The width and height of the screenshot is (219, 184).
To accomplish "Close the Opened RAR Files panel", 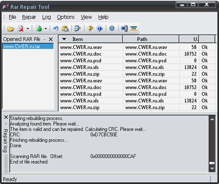I will 51,39.
